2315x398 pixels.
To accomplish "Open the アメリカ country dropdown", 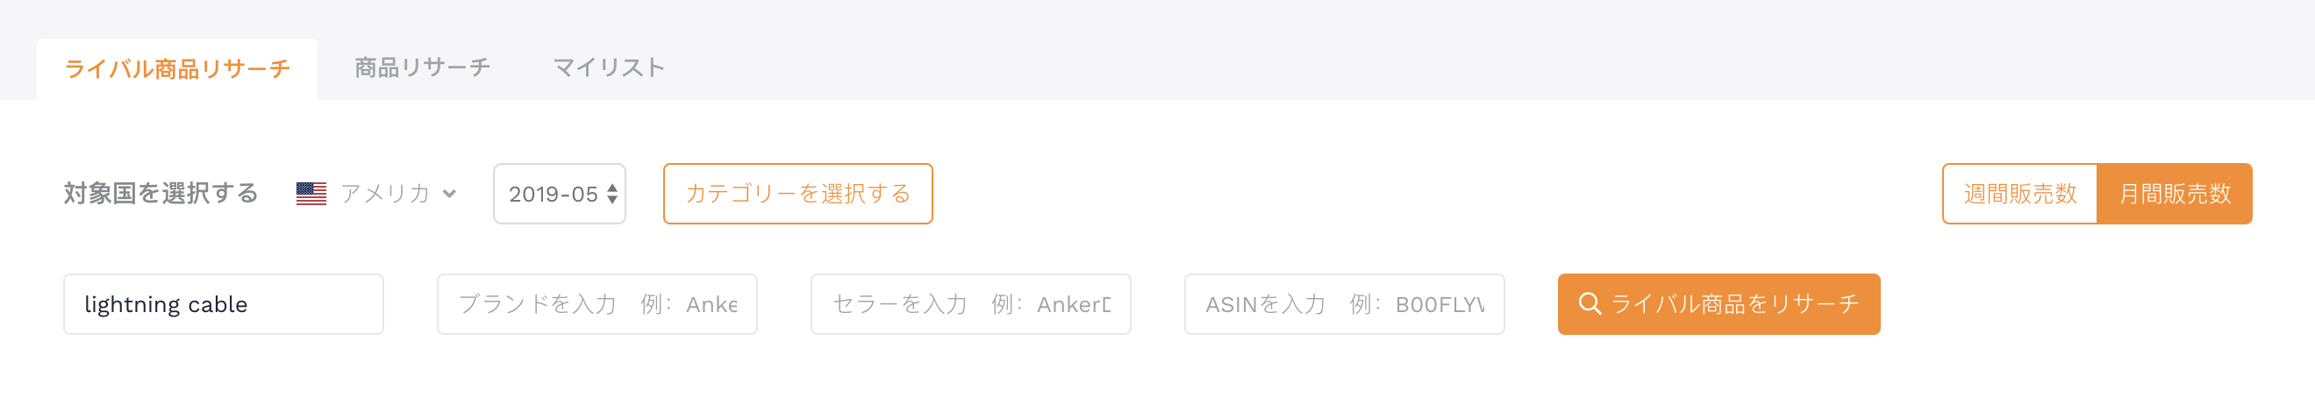I will pos(376,194).
